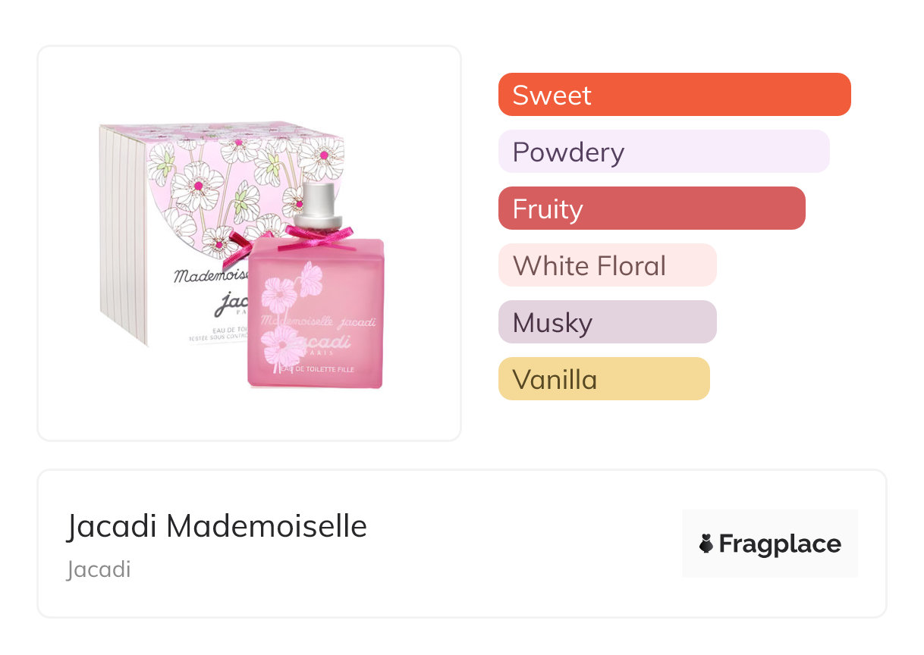This screenshot has width=924, height=655.
Task: Click the Mademoiselle script text on box
Action: (205, 274)
